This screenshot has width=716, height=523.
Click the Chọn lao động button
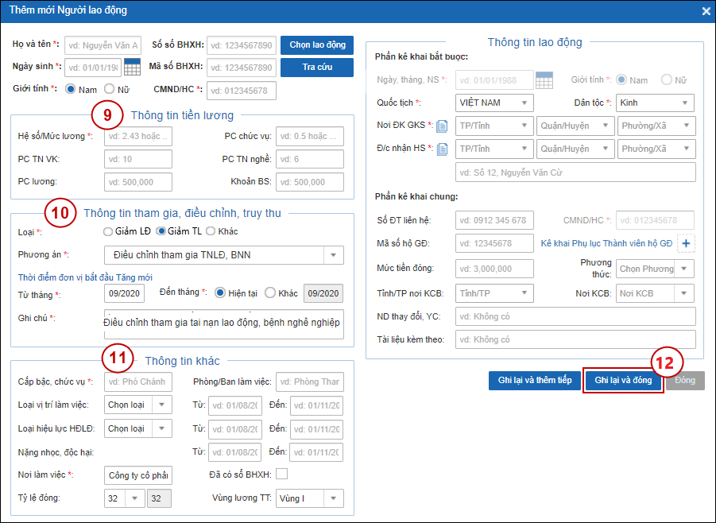[x=317, y=45]
